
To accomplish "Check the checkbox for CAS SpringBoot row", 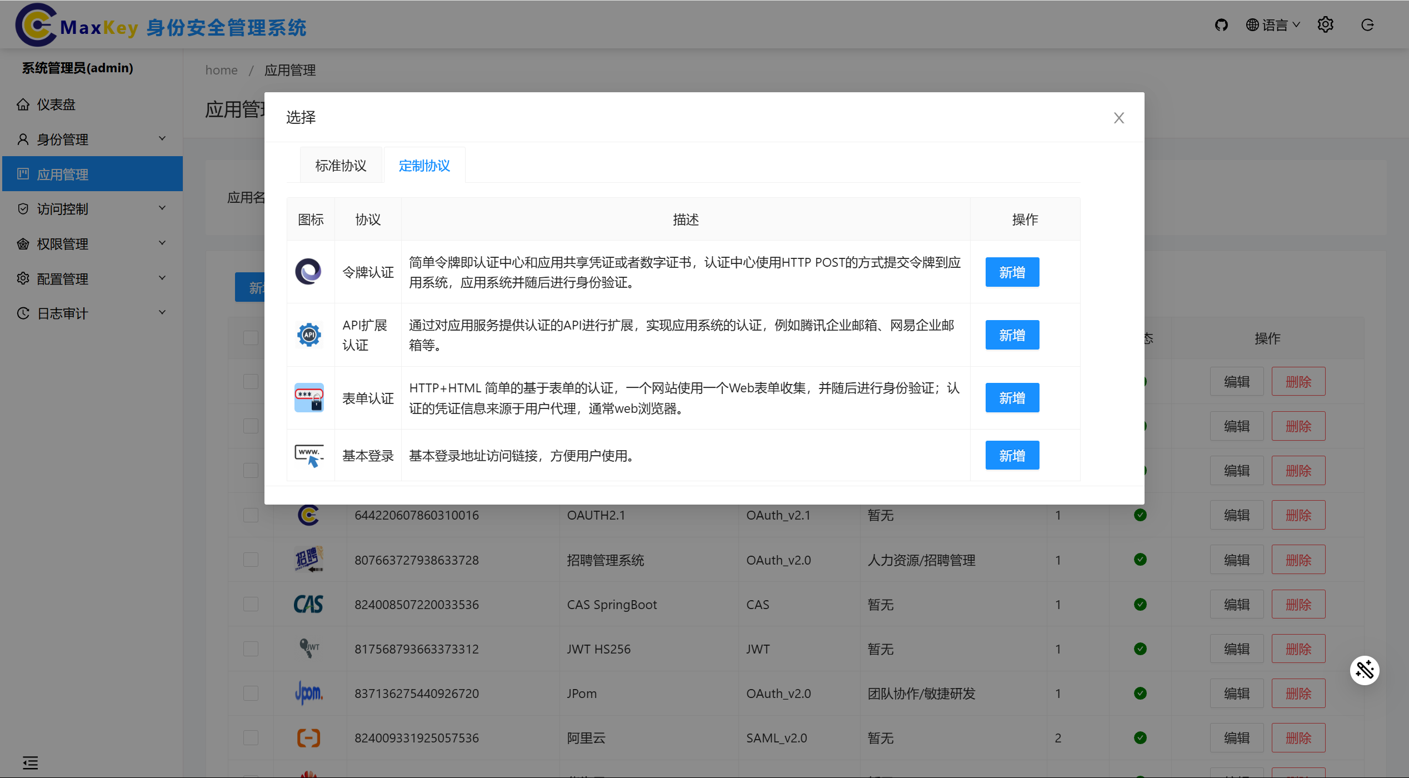I will click(x=251, y=604).
